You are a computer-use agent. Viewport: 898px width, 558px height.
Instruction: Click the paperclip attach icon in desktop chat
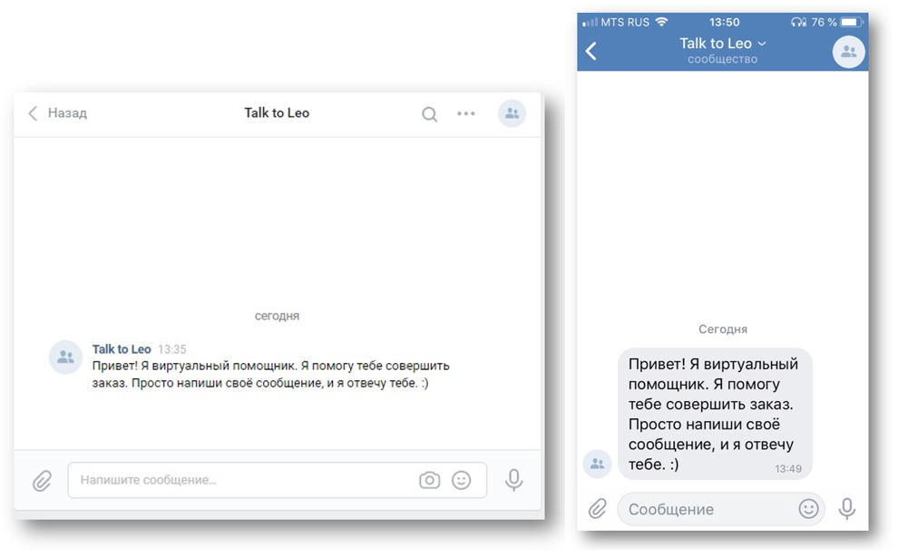tap(43, 480)
